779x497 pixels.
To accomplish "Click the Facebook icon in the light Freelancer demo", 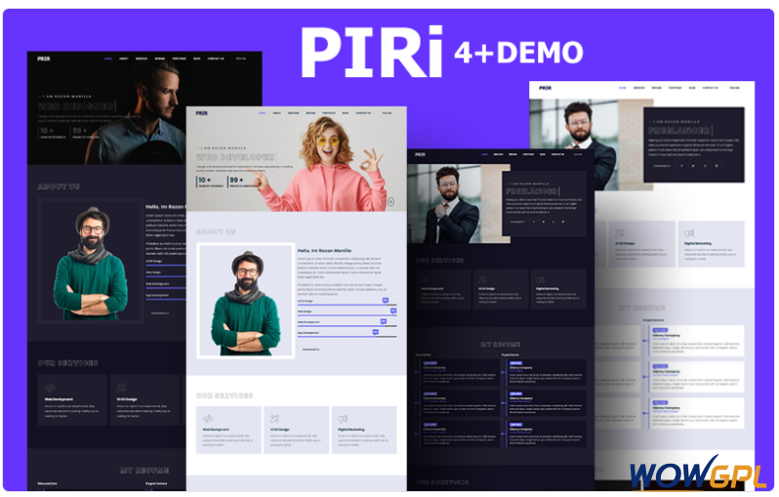I will coord(681,166).
